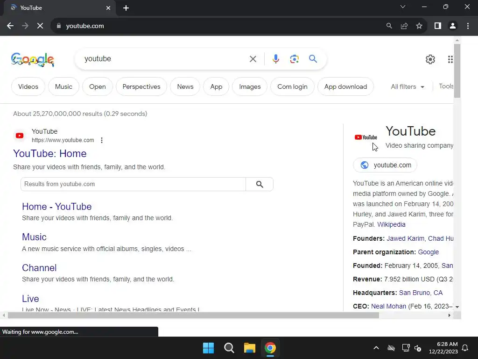Open the Music sitelink

[34, 237]
